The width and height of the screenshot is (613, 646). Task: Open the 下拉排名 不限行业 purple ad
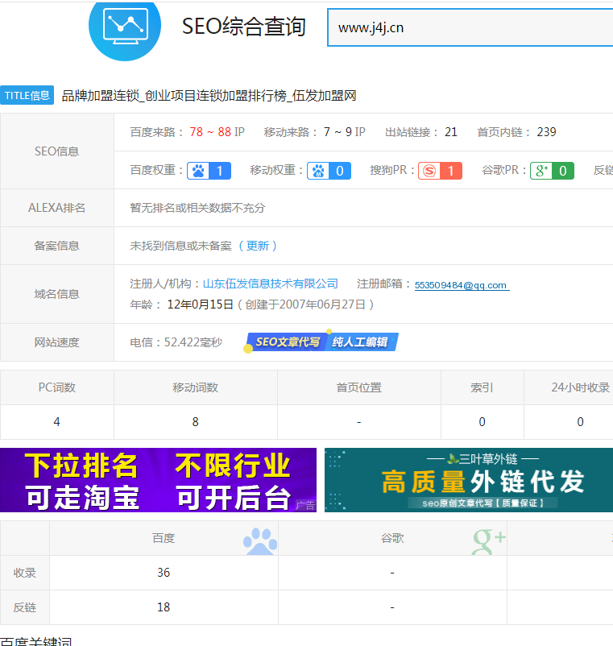(x=158, y=480)
